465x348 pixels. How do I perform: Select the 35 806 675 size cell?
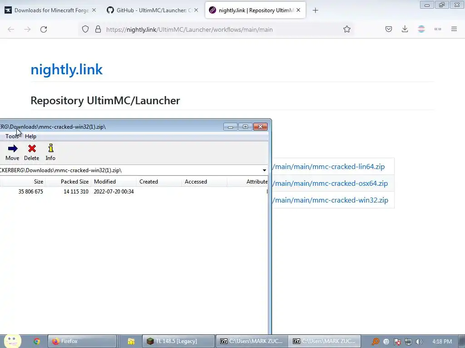(30, 192)
